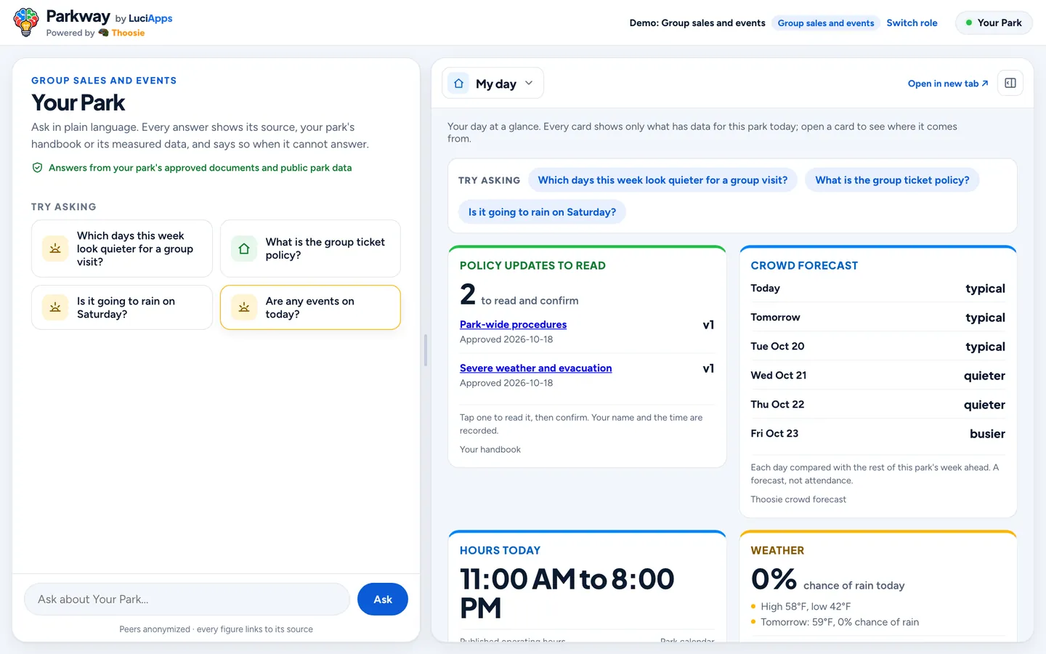The image size is (1046, 654).
Task: Click Group sales and events role pill
Action: [826, 23]
